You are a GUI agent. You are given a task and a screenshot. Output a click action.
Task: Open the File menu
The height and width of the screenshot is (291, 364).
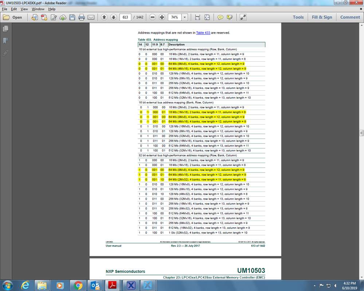(4, 9)
